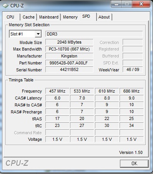This screenshot has width=153, height=174.
Task: Click the tRC value 27
Action: coord(82,125)
